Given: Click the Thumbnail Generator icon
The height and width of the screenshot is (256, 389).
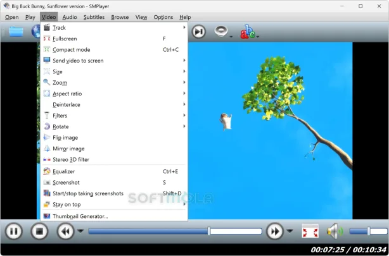Looking at the screenshot, I should 47,216.
